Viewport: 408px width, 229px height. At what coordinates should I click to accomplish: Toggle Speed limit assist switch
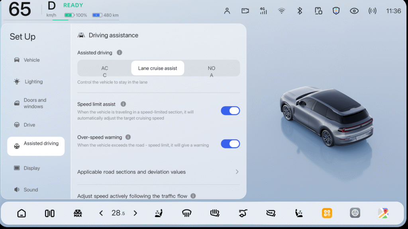[230, 111]
